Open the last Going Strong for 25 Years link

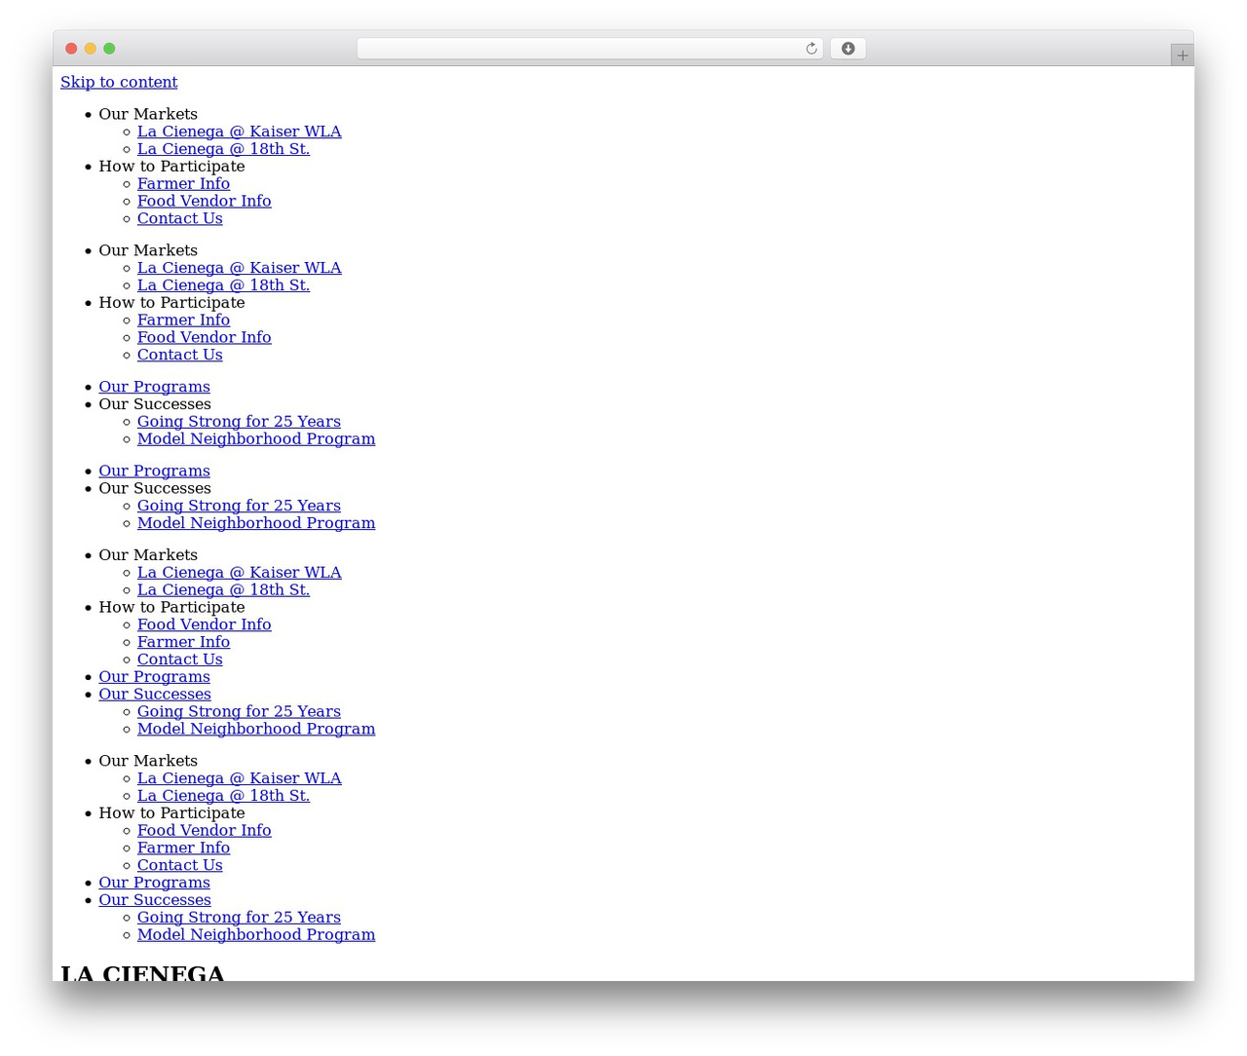[239, 918]
